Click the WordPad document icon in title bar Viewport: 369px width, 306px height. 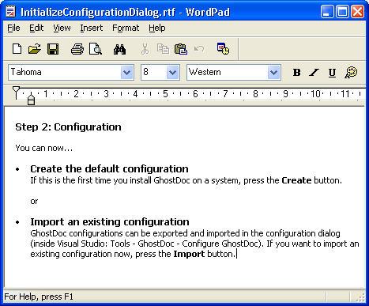[x=11, y=12]
